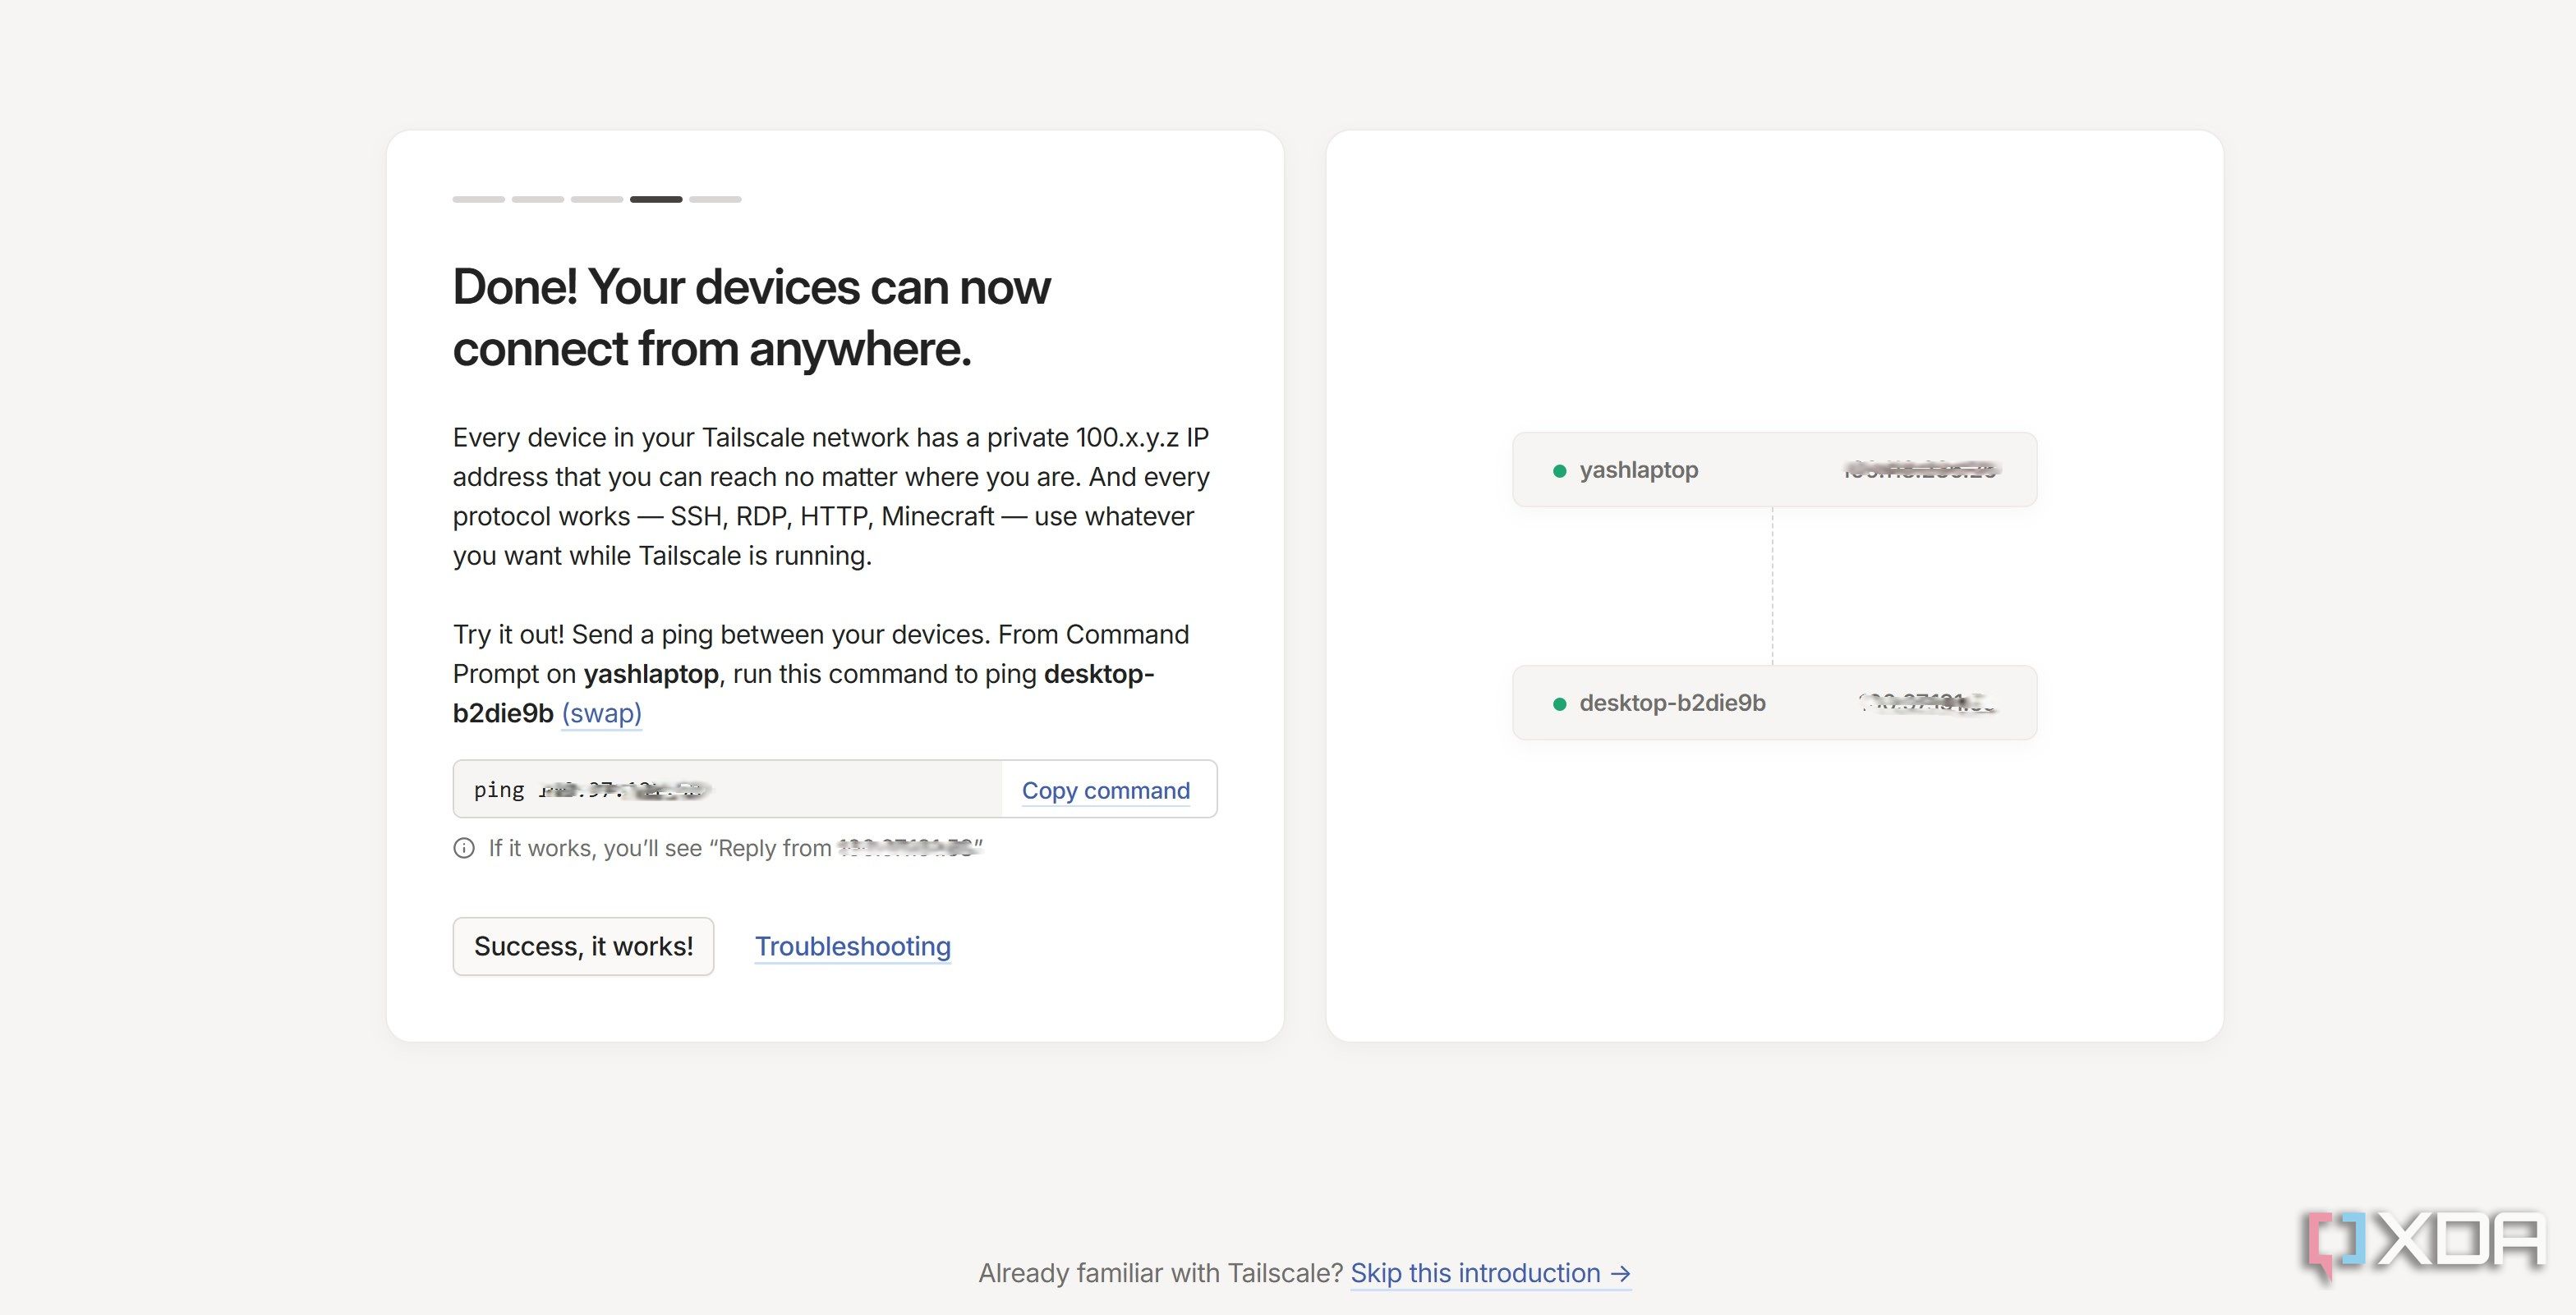Jump to fifth progress step indicator
Screen dimensions: 2576x1315
coord(715,199)
